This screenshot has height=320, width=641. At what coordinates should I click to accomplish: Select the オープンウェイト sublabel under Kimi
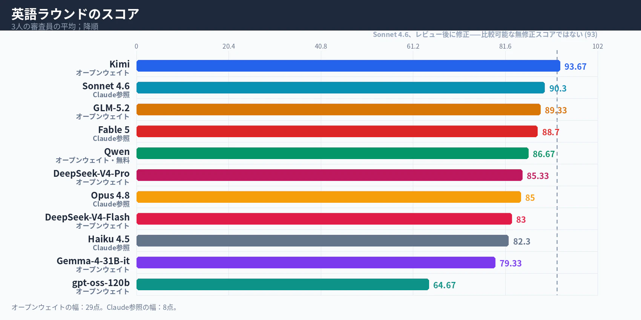(103, 73)
